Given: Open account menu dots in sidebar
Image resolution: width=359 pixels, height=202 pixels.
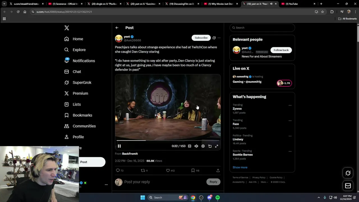Looking at the screenshot, I should point(106,185).
